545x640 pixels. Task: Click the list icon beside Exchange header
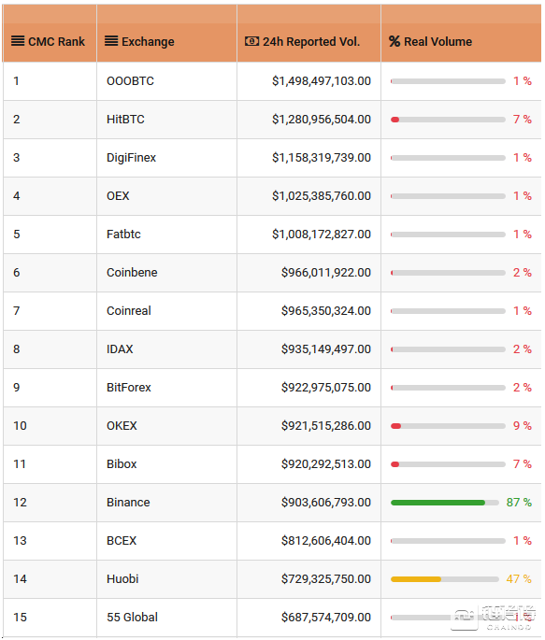click(x=111, y=41)
